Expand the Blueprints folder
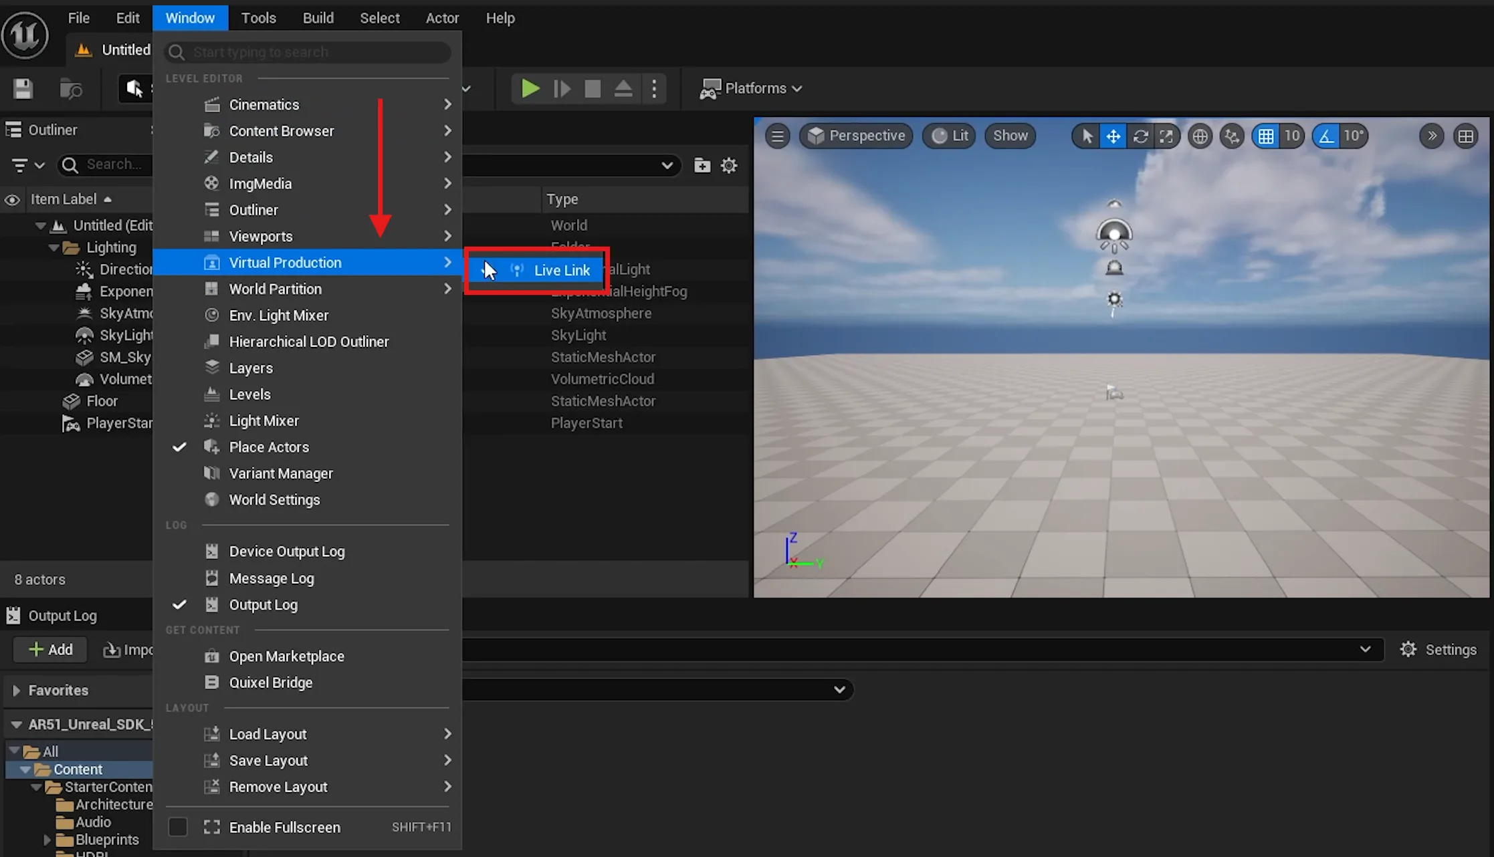Image resolution: width=1494 pixels, height=857 pixels. click(47, 840)
